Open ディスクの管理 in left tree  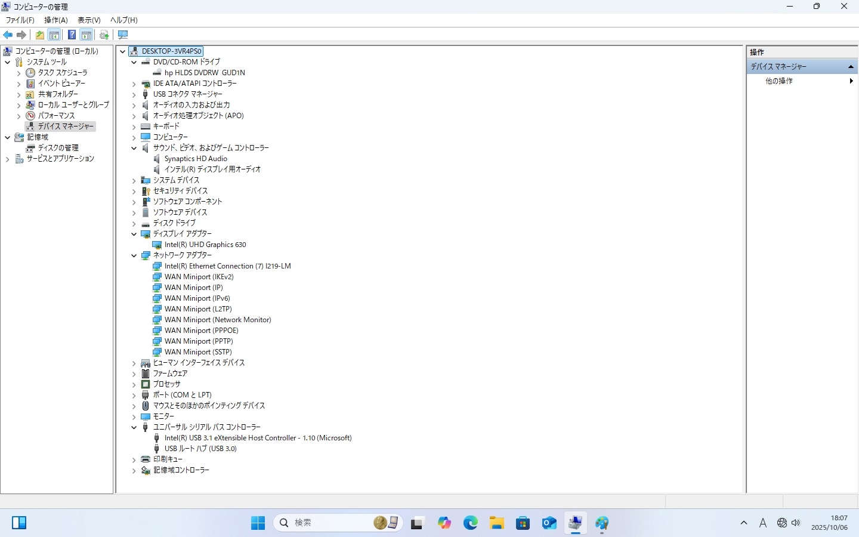(58, 148)
